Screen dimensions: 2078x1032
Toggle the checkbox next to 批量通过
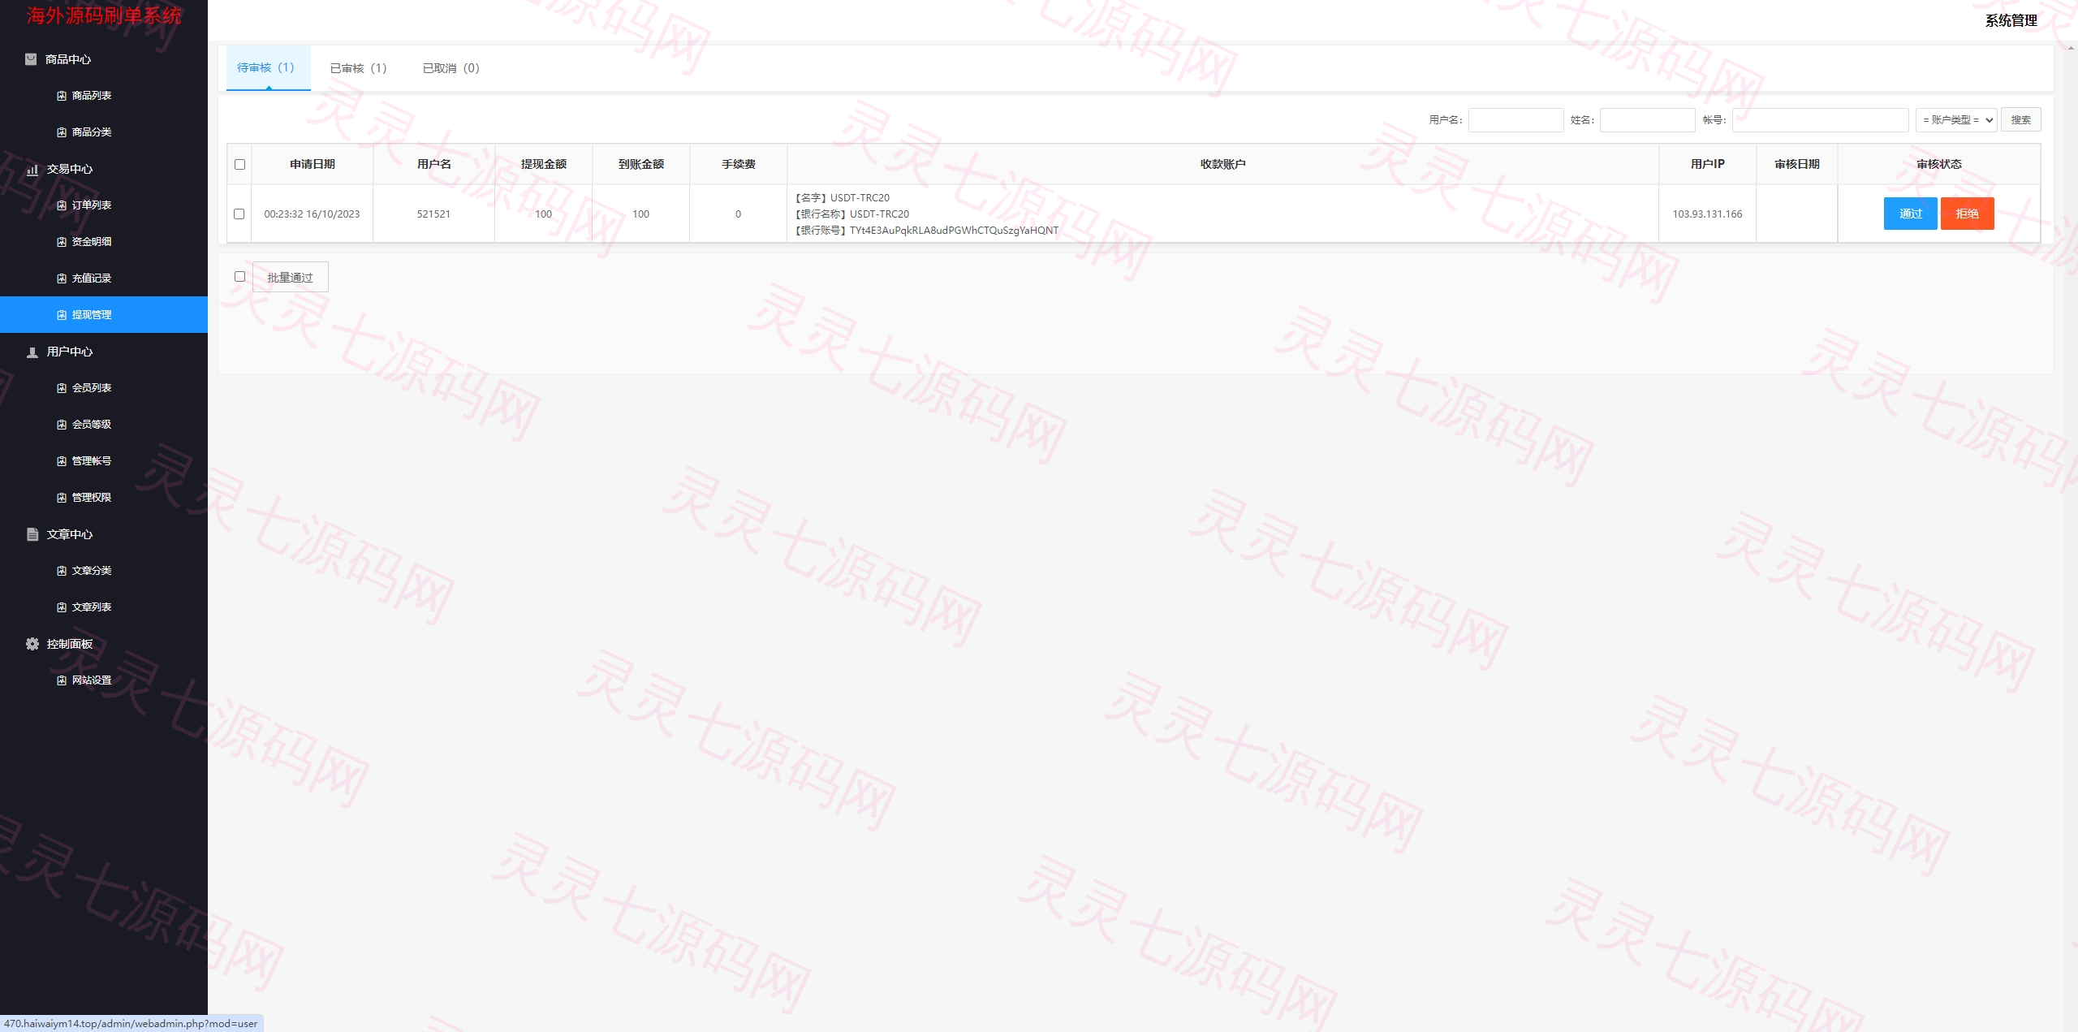[x=239, y=277]
